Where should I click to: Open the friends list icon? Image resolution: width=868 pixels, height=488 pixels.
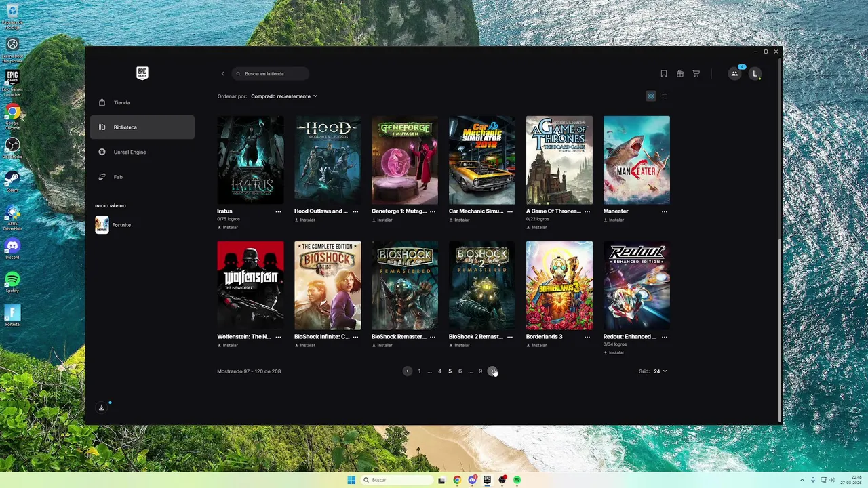coord(735,73)
